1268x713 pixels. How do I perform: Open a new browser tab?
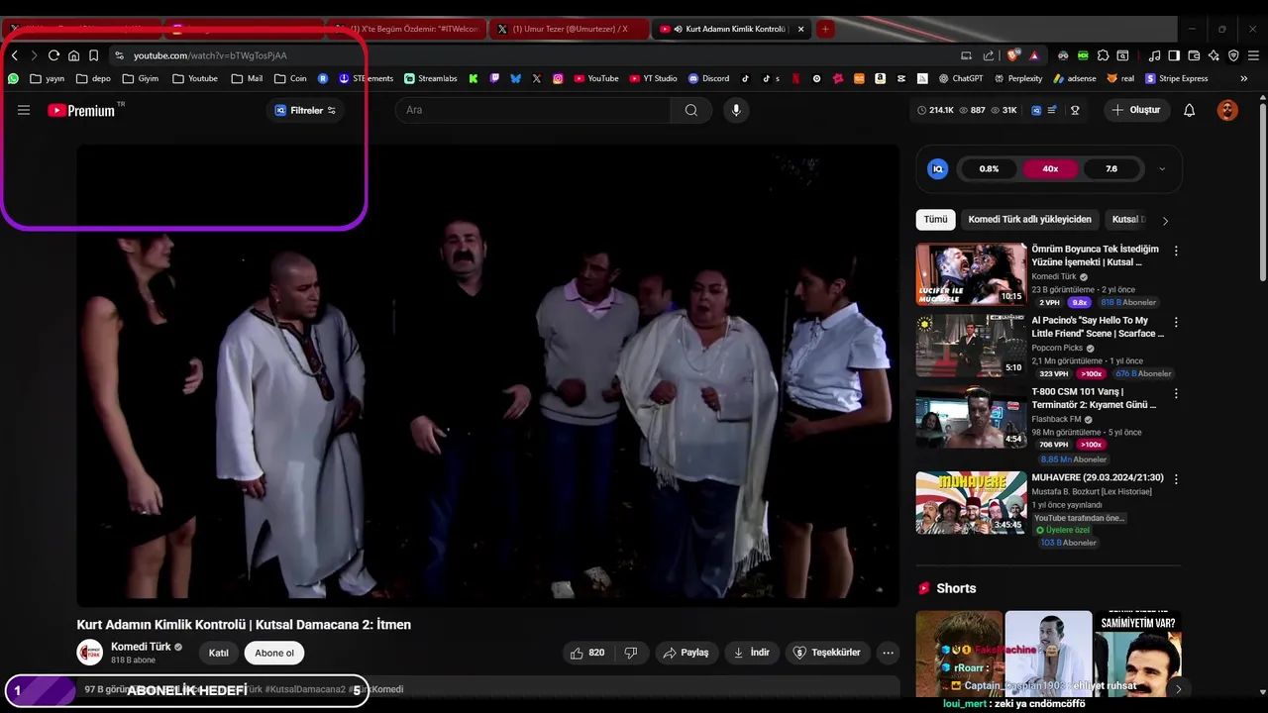[825, 29]
